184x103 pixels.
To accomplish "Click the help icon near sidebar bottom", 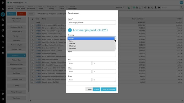I will [3, 94].
